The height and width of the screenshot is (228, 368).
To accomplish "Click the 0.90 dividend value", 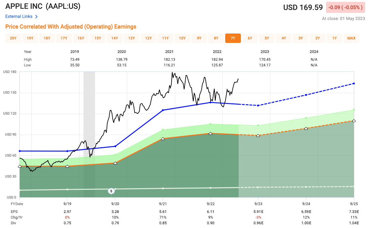I will tap(210, 223).
